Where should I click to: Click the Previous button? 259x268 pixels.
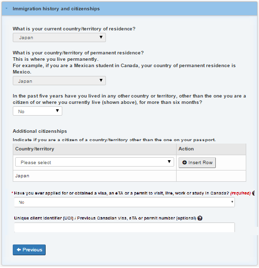29,250
